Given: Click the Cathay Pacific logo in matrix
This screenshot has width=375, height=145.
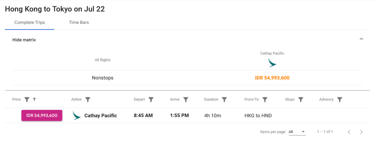Looking at the screenshot, I should pos(272,63).
